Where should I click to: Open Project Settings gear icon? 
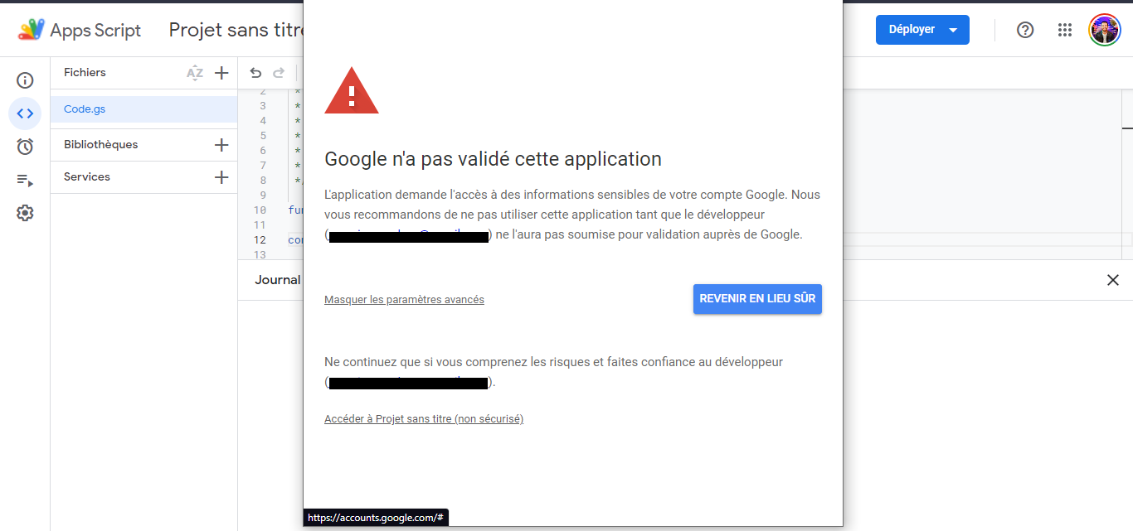(x=25, y=213)
